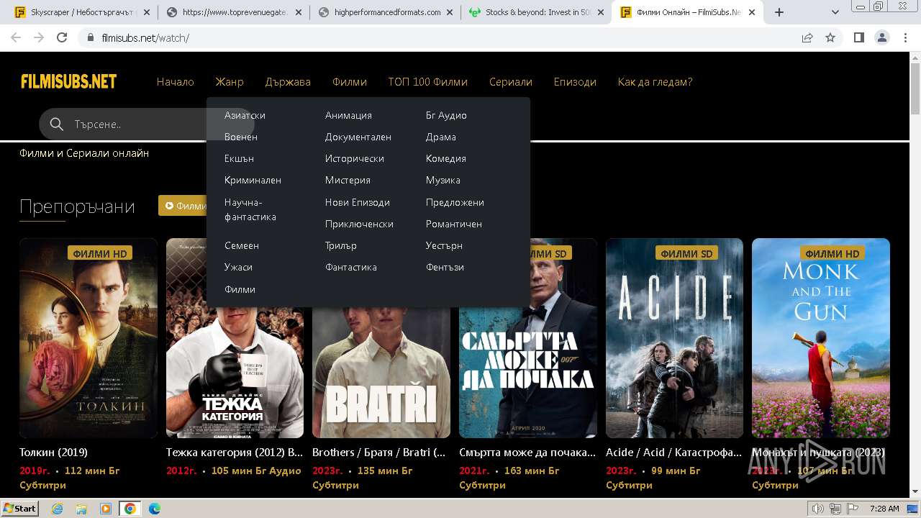Select the Романтичен genre

click(454, 224)
